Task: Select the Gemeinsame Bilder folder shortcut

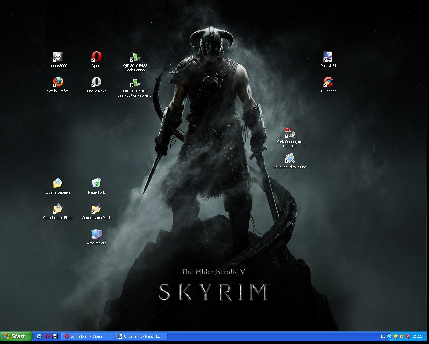Action: (58, 212)
